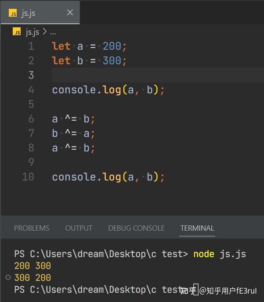
Task: Expand the breadcrumb ellipsis symbol list
Action: coord(53,32)
